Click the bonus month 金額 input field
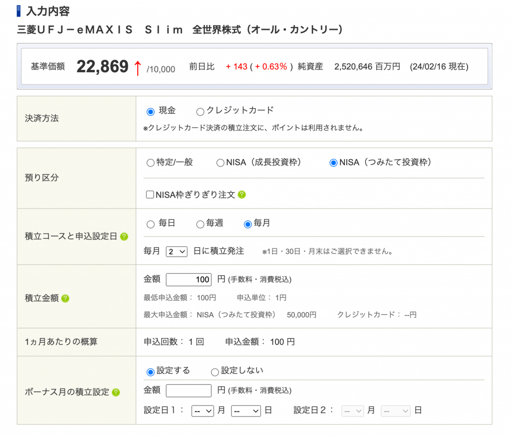 [x=188, y=391]
